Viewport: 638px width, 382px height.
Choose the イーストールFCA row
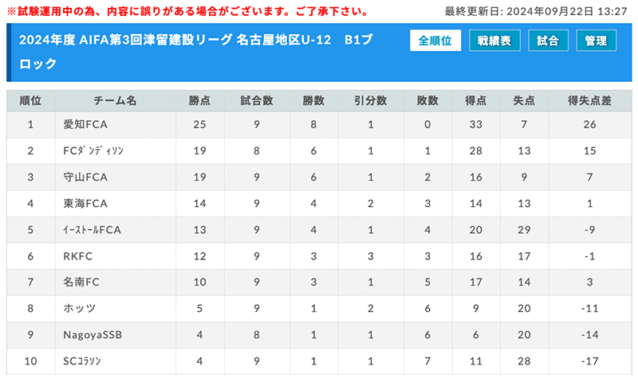pos(319,230)
